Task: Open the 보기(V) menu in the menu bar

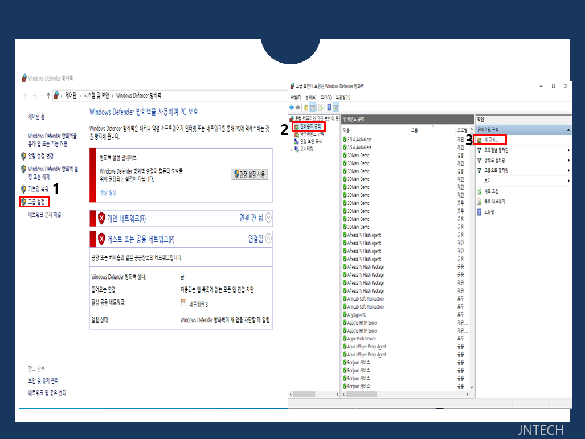Action: click(x=326, y=97)
